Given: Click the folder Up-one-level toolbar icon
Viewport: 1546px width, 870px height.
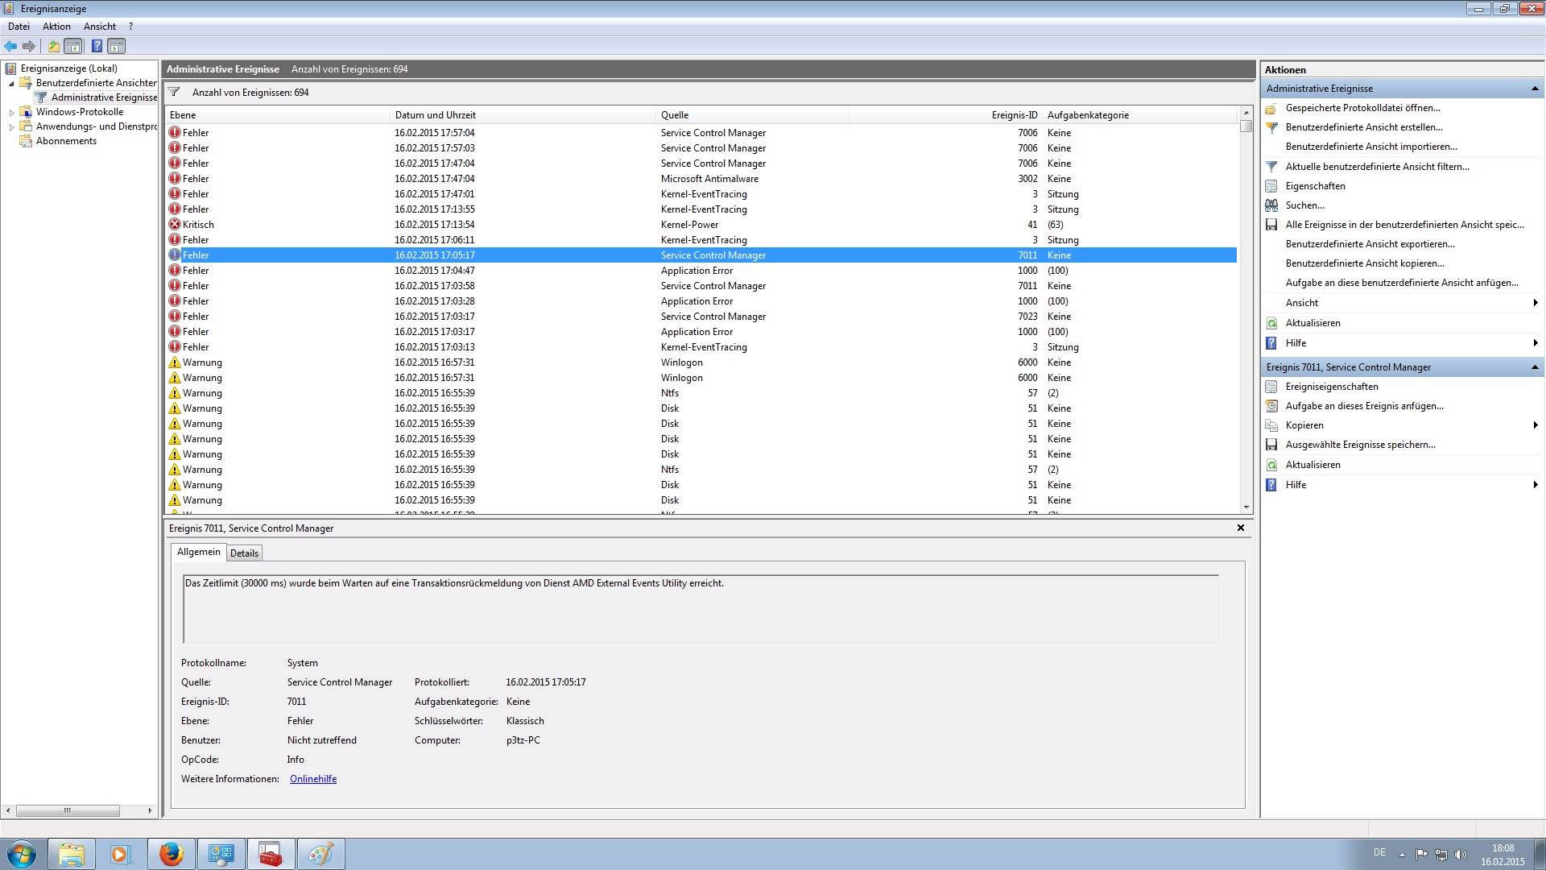Looking at the screenshot, I should [x=53, y=46].
